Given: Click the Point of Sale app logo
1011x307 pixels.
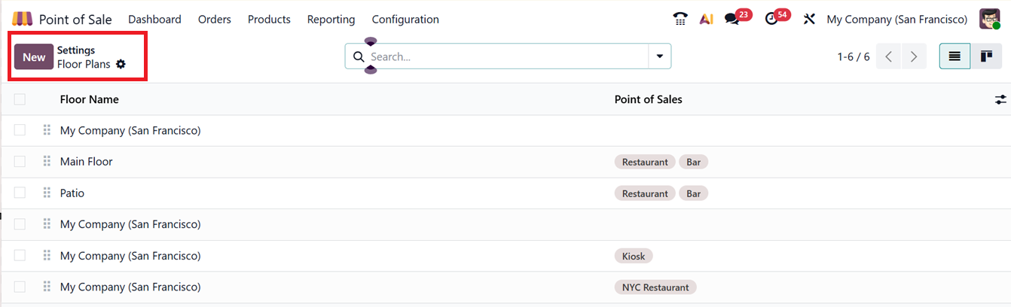Looking at the screenshot, I should [23, 19].
